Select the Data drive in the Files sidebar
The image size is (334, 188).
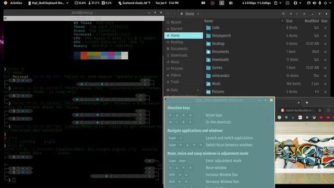coord(184,90)
